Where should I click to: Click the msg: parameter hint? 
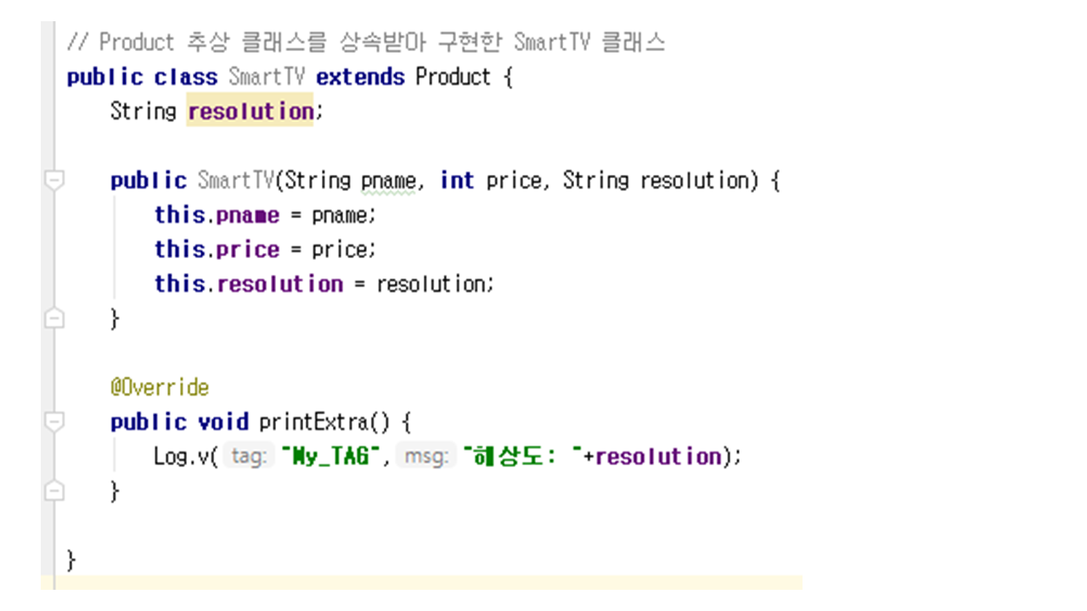(425, 457)
